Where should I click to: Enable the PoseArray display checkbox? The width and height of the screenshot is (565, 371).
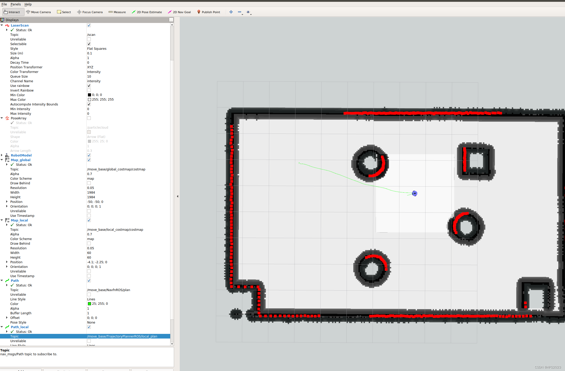click(x=89, y=118)
